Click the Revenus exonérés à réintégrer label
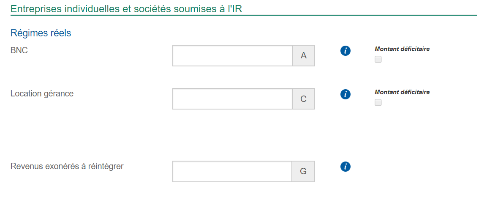Image resolution: width=487 pixels, height=200 pixels. (x=67, y=166)
